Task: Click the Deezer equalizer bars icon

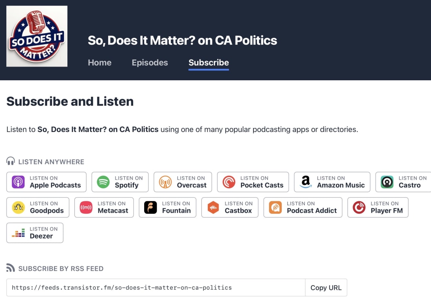Action: (x=18, y=233)
